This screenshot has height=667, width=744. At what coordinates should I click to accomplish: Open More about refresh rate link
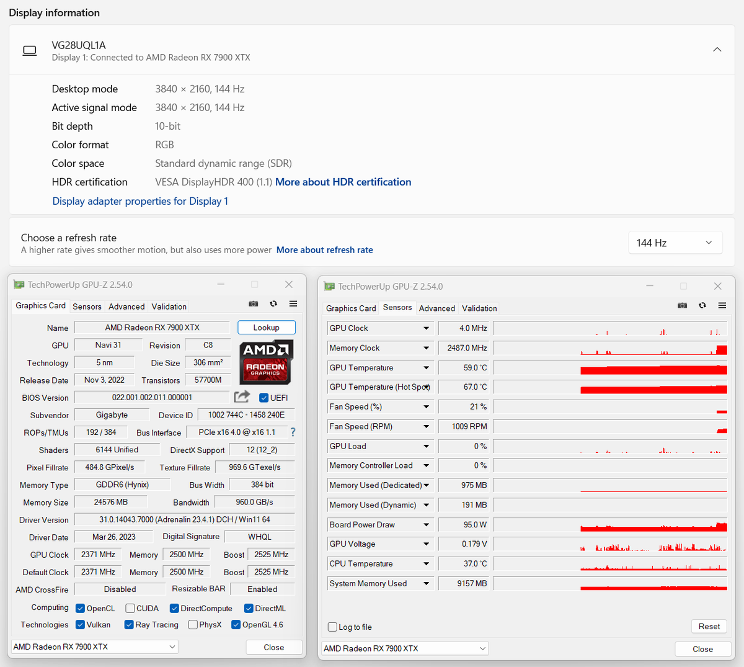point(325,250)
